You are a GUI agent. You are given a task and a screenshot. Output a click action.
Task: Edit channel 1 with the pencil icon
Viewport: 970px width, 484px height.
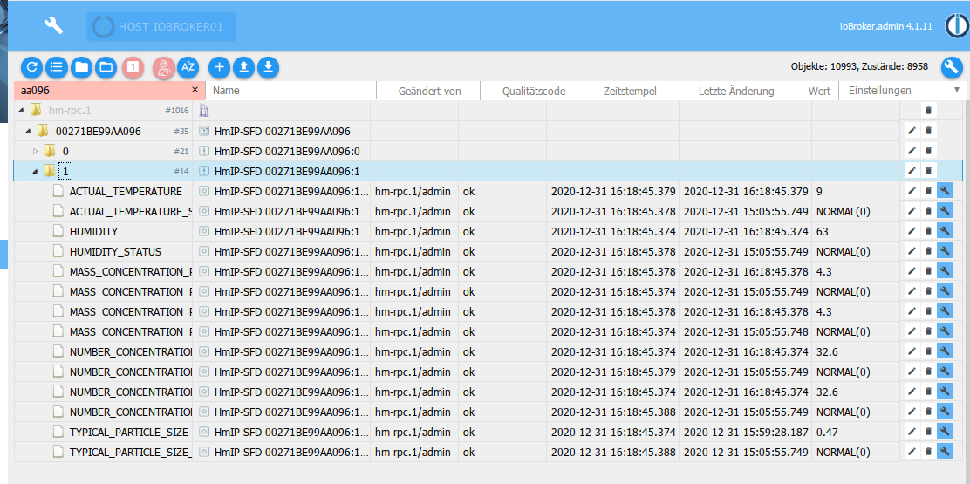coord(912,171)
